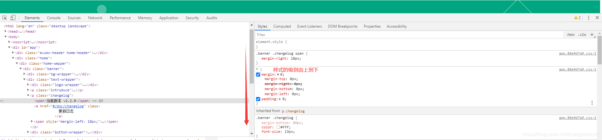Toggle the margin property checkbox
This screenshot has width=602, height=140.
point(258,75)
